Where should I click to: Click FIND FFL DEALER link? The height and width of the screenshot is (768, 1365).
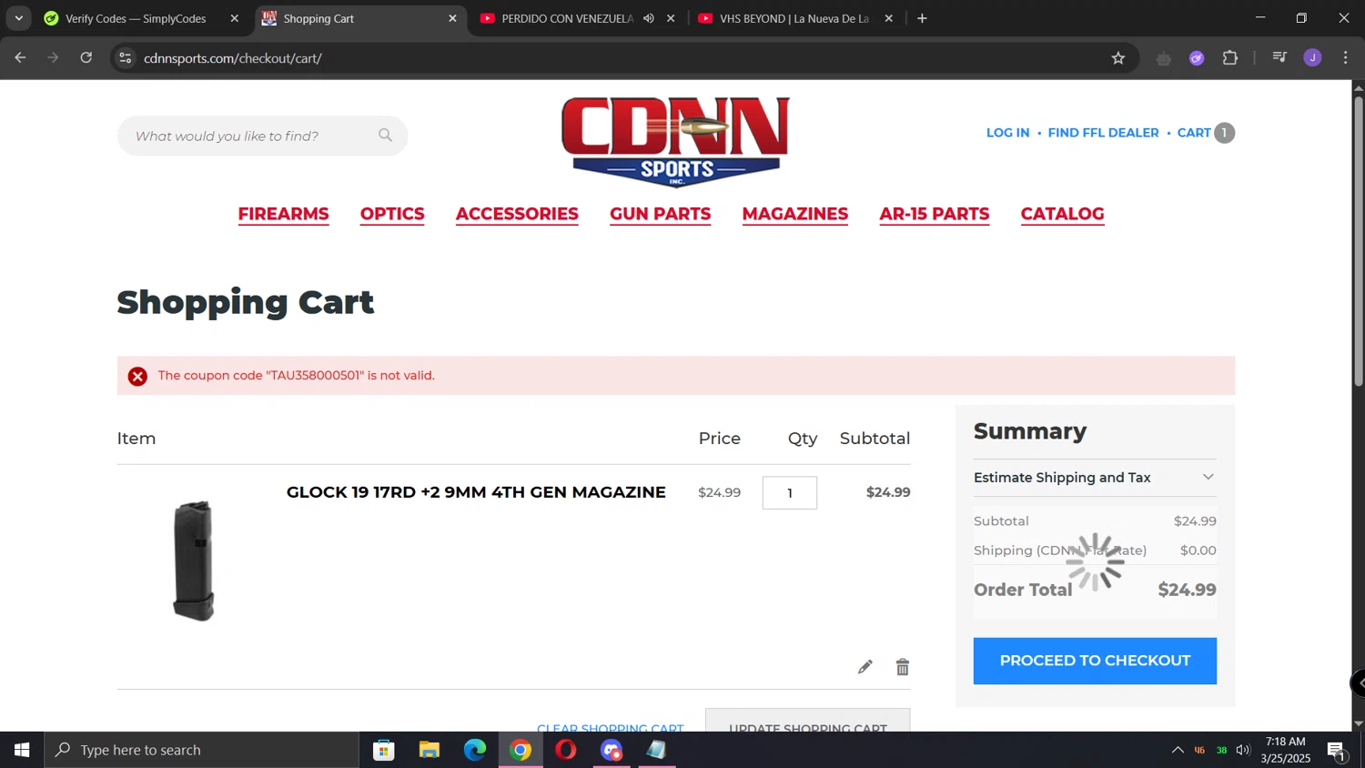1103,133
